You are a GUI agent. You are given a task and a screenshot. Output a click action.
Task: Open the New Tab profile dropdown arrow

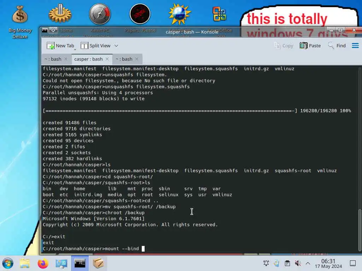75,49
